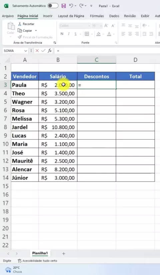Click the Arquivo menu button

[8, 16]
